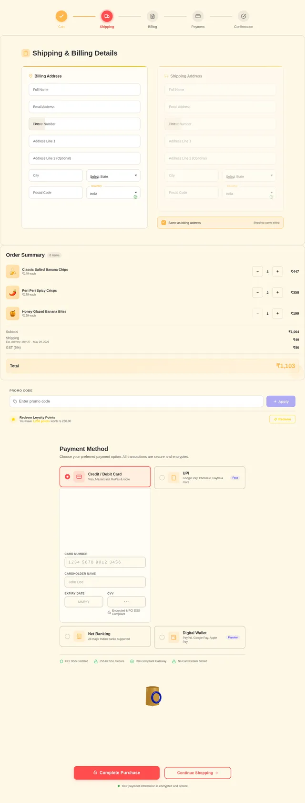Viewport: 305px width, 803px height.
Task: Open the billing Select State dropdown
Action: pyautogui.click(x=113, y=175)
